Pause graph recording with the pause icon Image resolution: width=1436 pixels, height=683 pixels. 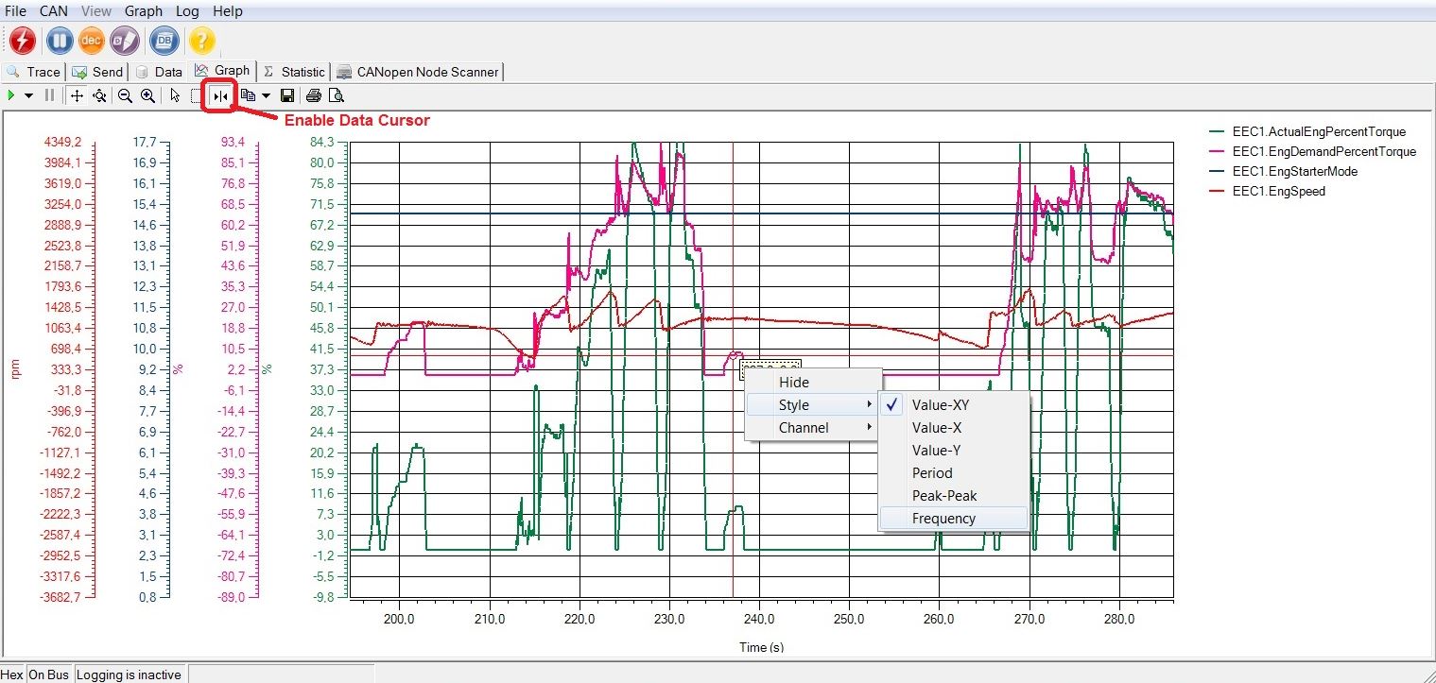tap(59, 41)
